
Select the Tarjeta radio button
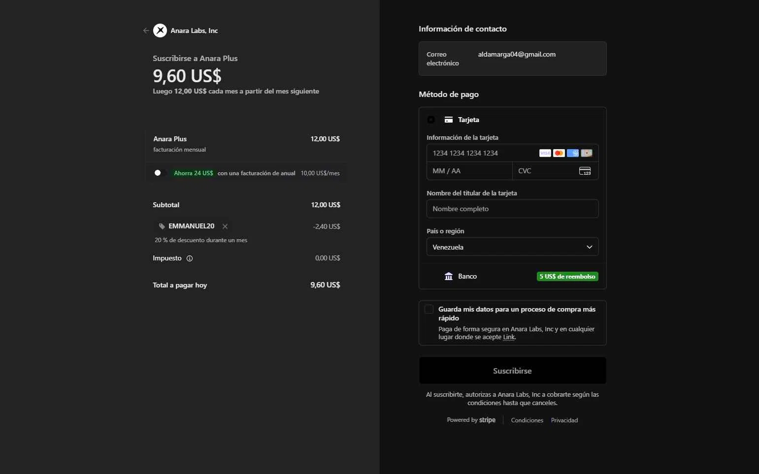click(431, 120)
